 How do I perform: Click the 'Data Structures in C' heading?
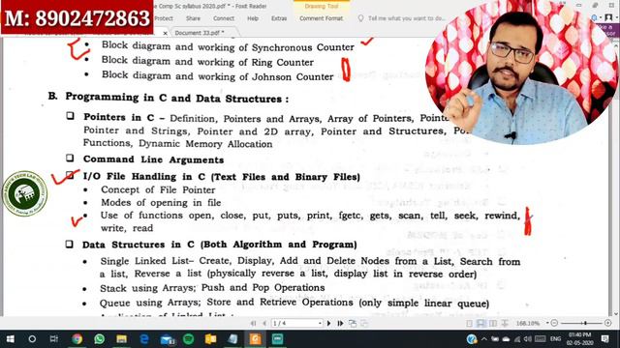(x=220, y=245)
